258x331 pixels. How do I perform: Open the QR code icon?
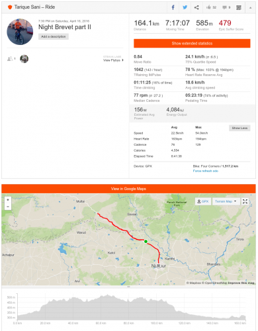(239, 7)
